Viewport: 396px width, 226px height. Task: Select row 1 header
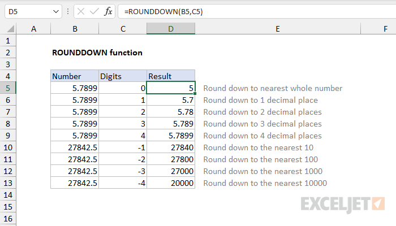tap(8, 41)
